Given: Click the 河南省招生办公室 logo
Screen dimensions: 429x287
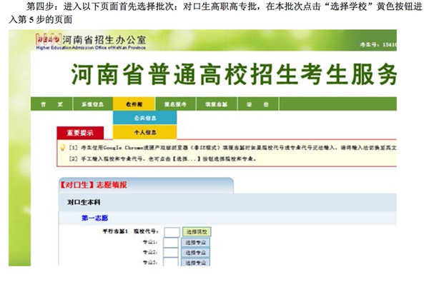Looking at the screenshot, I should click(91, 41).
